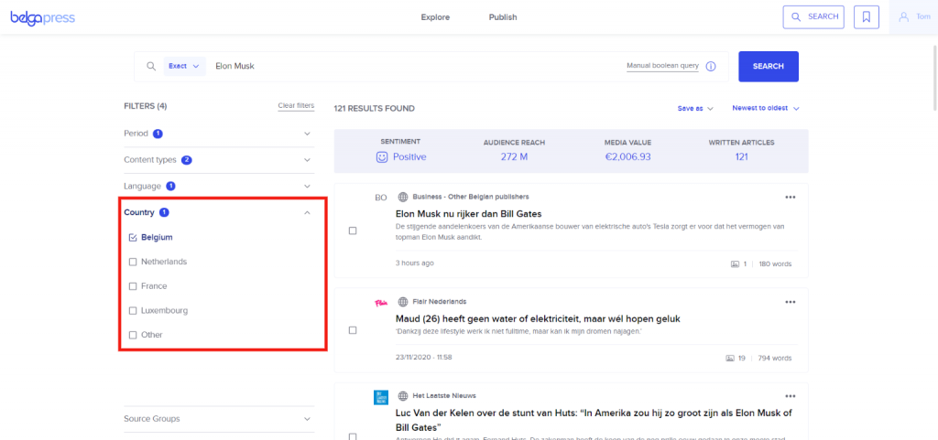Open the three-dot menu on the Het Laatste Nieuws article
938x440 pixels.
tap(791, 396)
